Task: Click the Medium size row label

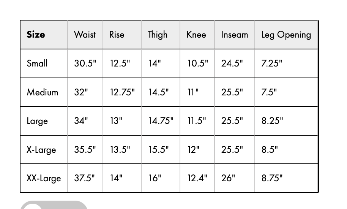Action: click(43, 92)
